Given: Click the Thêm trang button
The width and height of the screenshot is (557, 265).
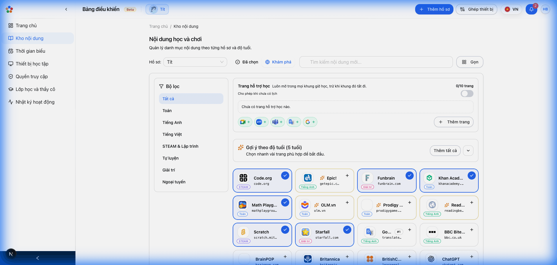Looking at the screenshot, I should pyautogui.click(x=454, y=122).
